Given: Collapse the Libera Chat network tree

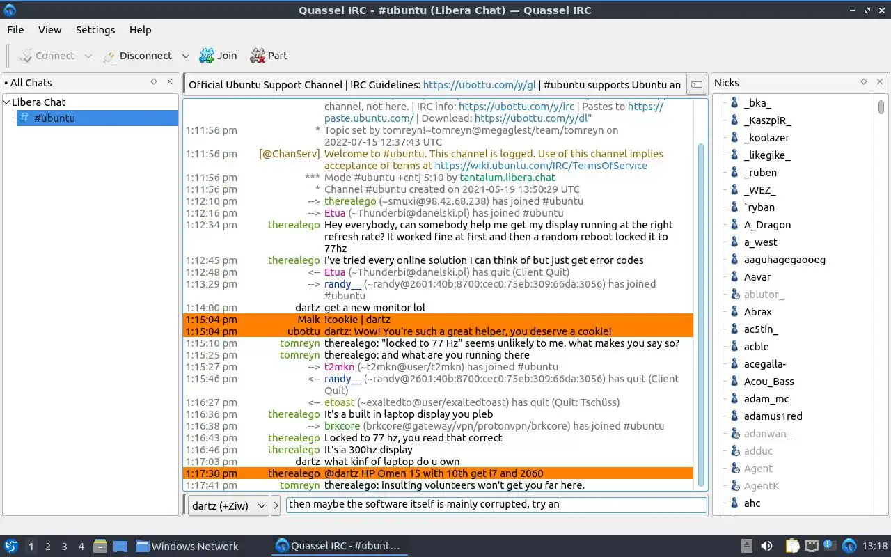Looking at the screenshot, I should tap(7, 102).
